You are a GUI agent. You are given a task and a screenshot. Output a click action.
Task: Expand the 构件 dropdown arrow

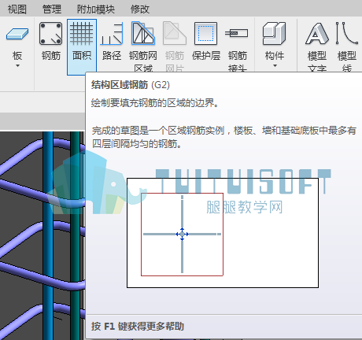tap(275, 65)
